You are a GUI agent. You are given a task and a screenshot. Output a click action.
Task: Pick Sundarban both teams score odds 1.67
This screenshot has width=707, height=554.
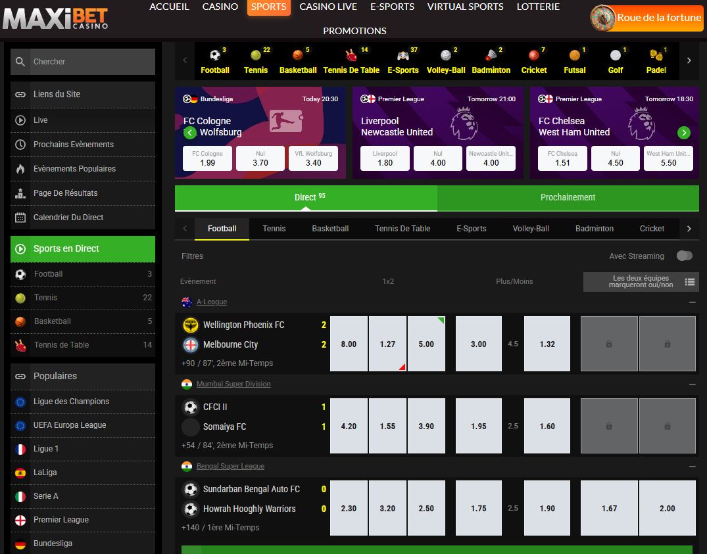(609, 508)
